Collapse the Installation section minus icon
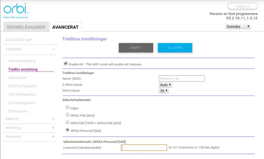Screen dimensions: 264x159 pyautogui.click(x=53, y=49)
